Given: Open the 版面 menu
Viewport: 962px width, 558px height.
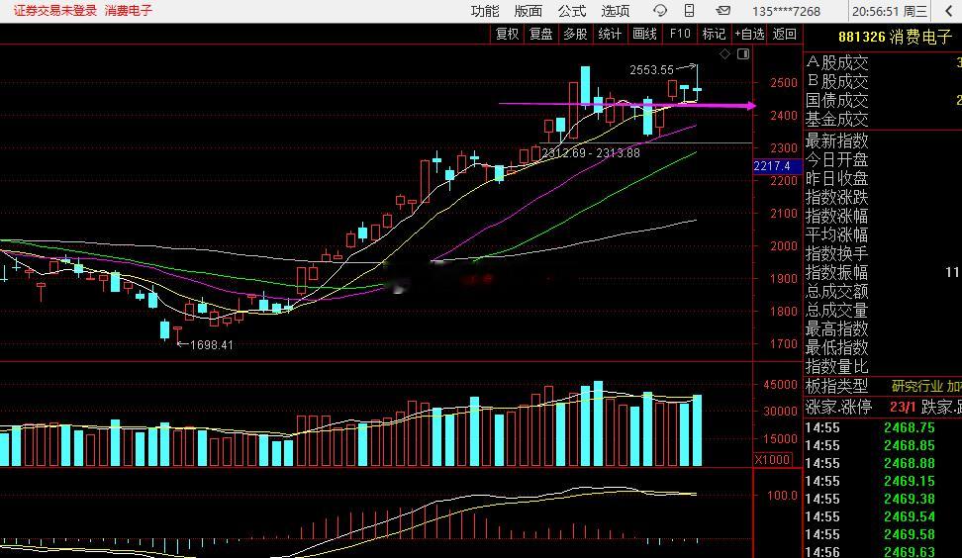Looking at the screenshot, I should click(529, 11).
